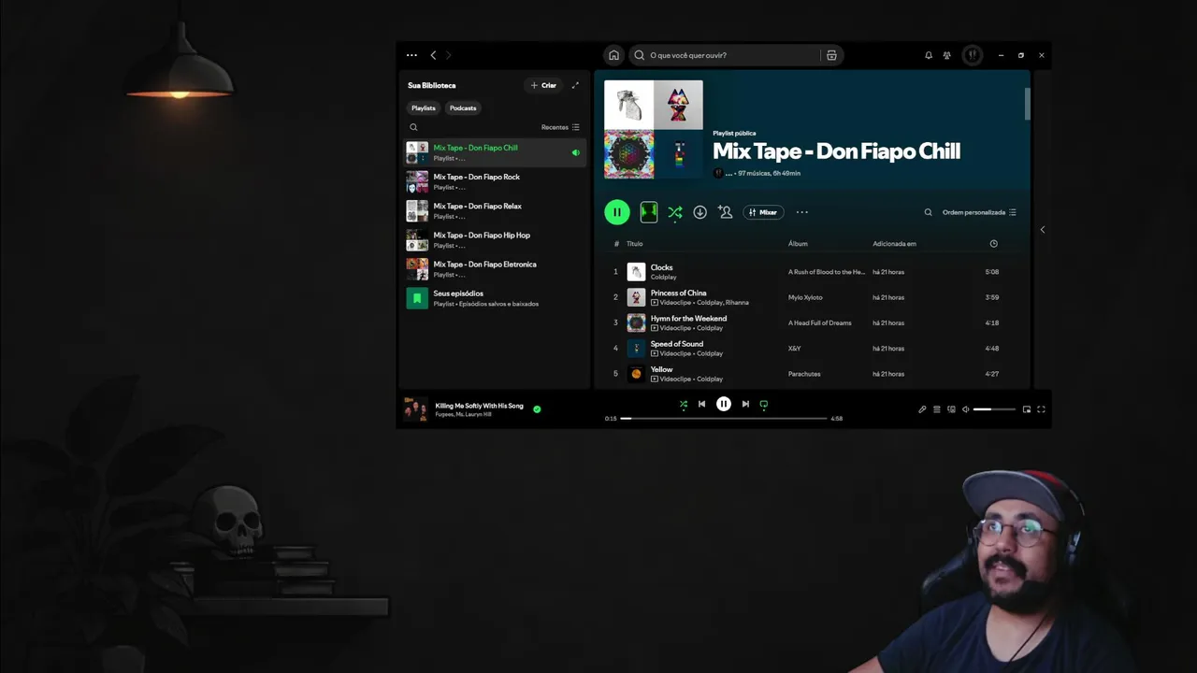This screenshot has width=1197, height=673.
Task: Open album link 'Mylo Xyloto'
Action: coord(805,297)
